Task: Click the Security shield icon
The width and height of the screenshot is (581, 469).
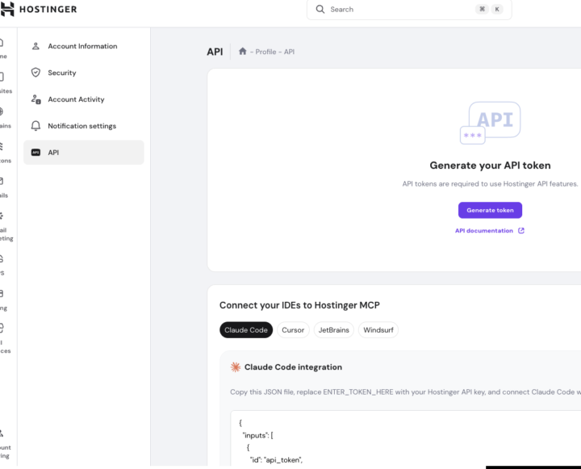Action: click(x=36, y=73)
